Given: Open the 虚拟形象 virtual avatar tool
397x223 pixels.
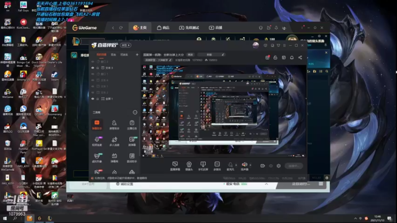Looking at the screenshot, I should [97, 158].
